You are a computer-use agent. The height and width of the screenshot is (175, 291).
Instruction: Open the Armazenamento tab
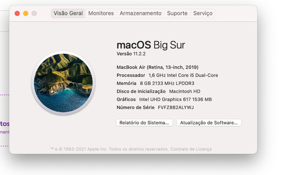point(140,13)
